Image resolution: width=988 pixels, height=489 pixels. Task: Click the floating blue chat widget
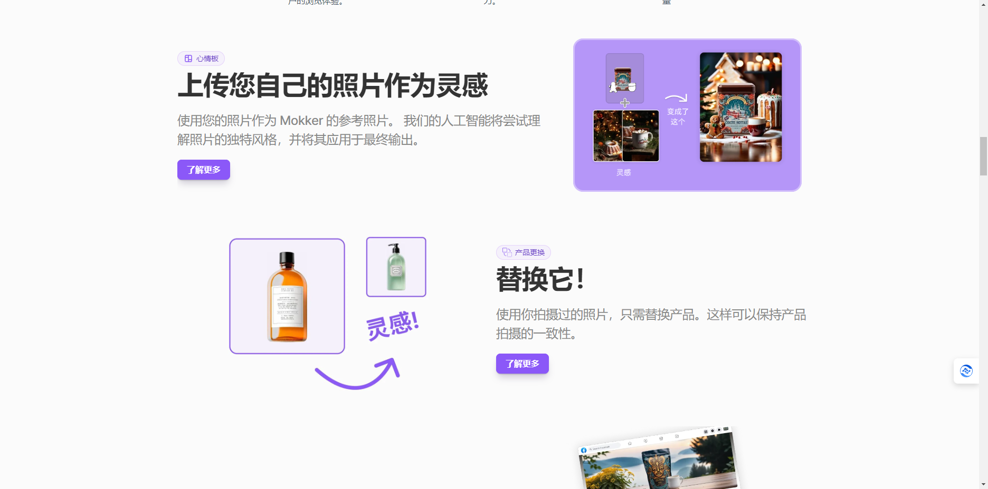[x=966, y=371]
